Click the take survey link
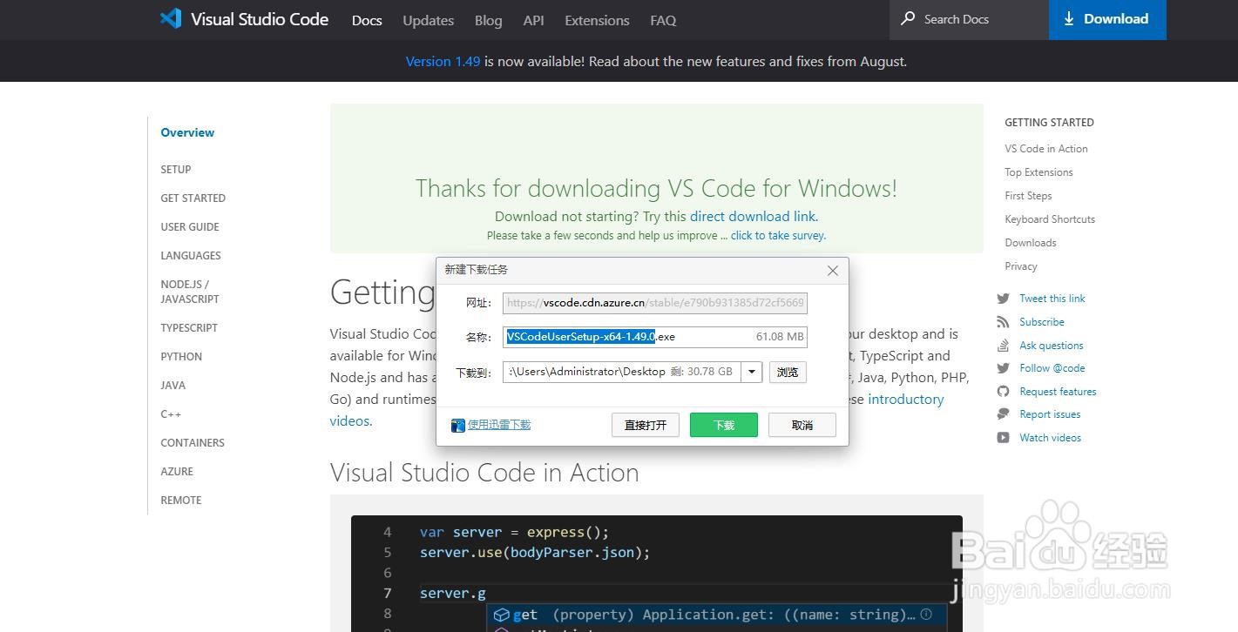The height and width of the screenshot is (632, 1238). pyautogui.click(x=778, y=235)
